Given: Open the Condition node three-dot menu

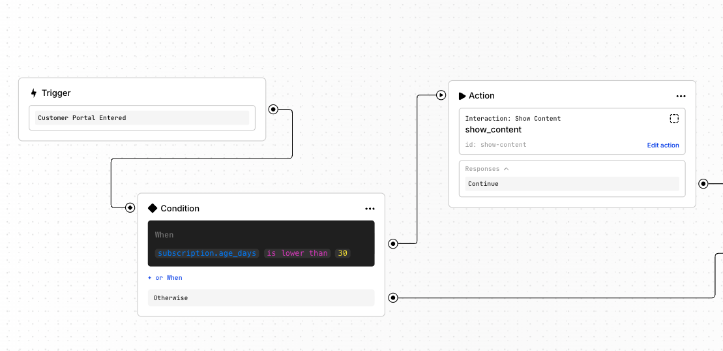Looking at the screenshot, I should [370, 209].
